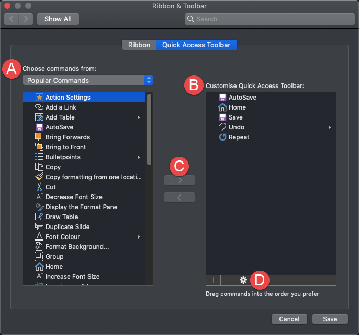Screen dimensions: 359x335
Task: Go back with the back navigation arrow
Action: [x=12, y=19]
